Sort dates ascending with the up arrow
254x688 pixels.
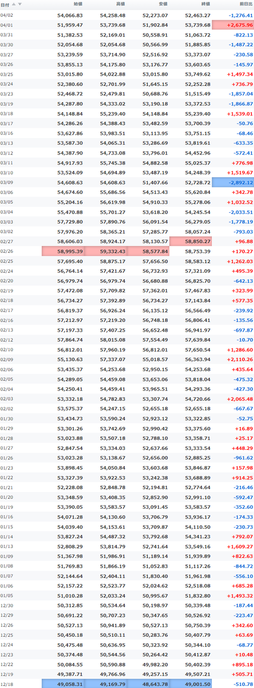point(14,4)
